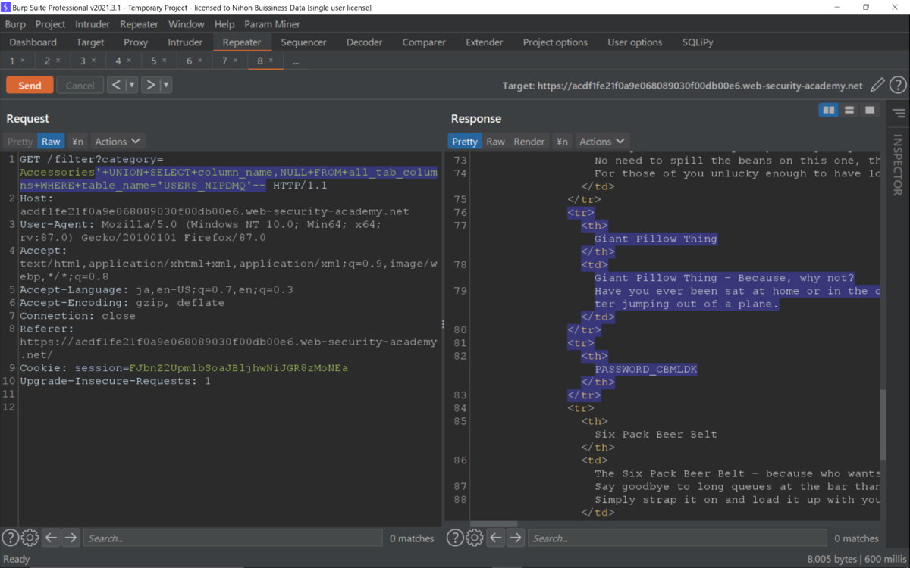Click the Response vertical scrollbar thumb
The width and height of the screenshot is (910, 568).
(x=882, y=426)
